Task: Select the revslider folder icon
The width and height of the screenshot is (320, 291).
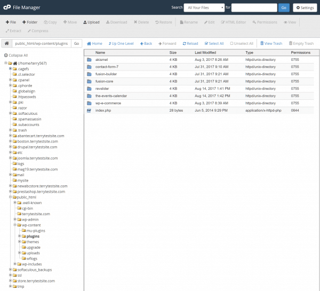Action: pyautogui.click(x=89, y=89)
